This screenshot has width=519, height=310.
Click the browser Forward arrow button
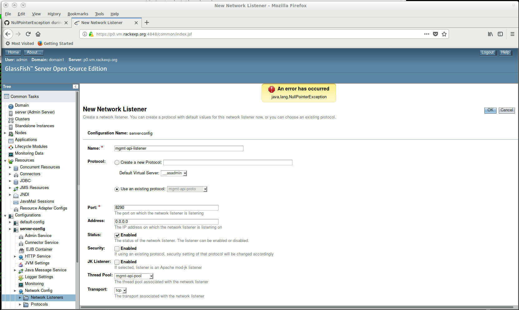18,34
